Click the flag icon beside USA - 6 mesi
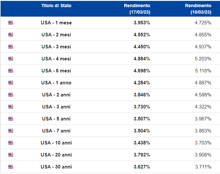Image resolution: width=220 pixels, height=174 pixels. click(x=11, y=71)
